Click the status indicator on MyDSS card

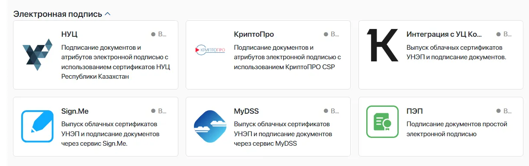click(331, 111)
